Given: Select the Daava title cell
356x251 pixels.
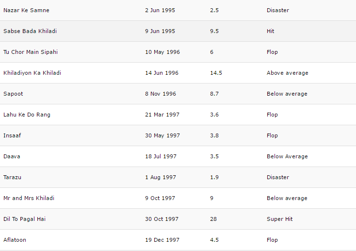Looking at the screenshot, I should [12, 156].
